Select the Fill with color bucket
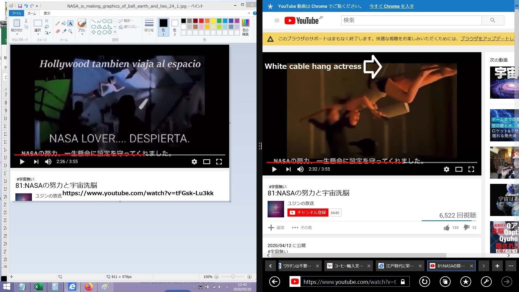This screenshot has height=292, width=519. pyautogui.click(x=64, y=23)
